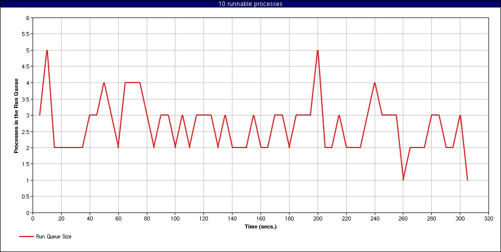Screen dimensions: 501x252
Task: Click the red line swatch in the legend
Action: 26,236
